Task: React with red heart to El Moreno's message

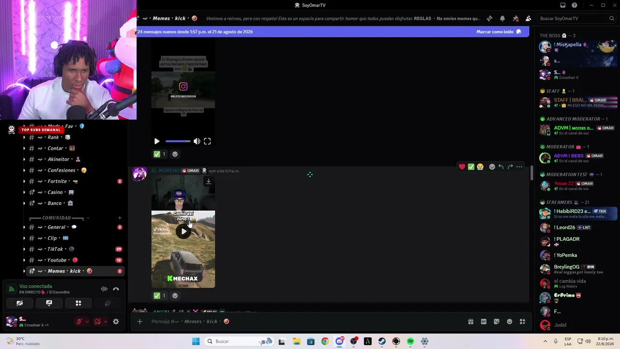Action: (462, 167)
